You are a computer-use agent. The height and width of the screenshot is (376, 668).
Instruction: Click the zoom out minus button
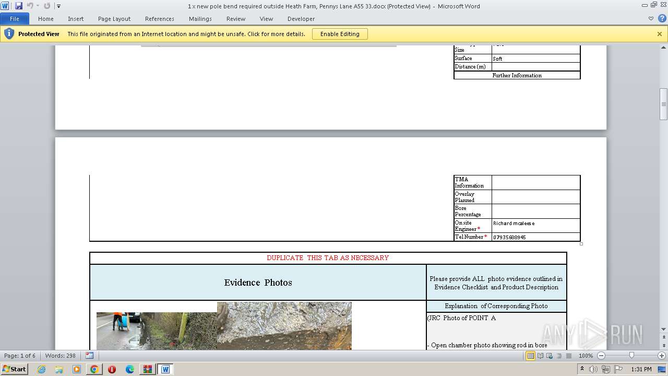click(601, 356)
